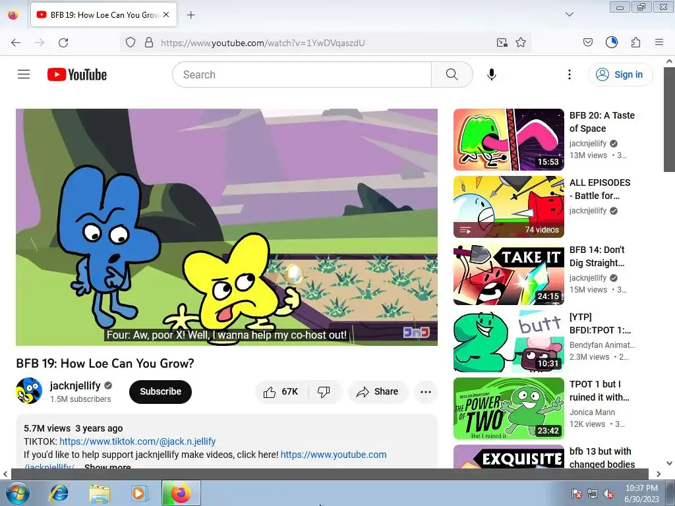The image size is (675, 506).
Task: Open picture-in-picture icon in address bar
Action: tap(502, 43)
